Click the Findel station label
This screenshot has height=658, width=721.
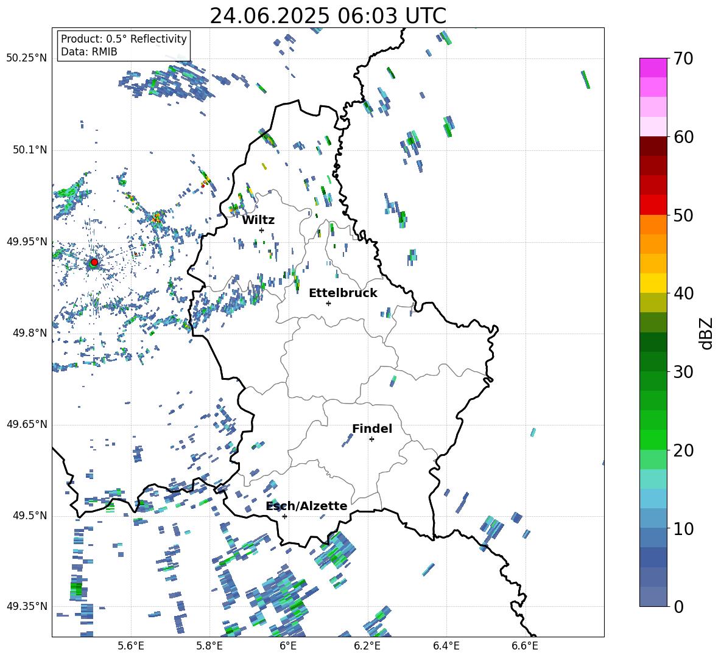coord(372,429)
